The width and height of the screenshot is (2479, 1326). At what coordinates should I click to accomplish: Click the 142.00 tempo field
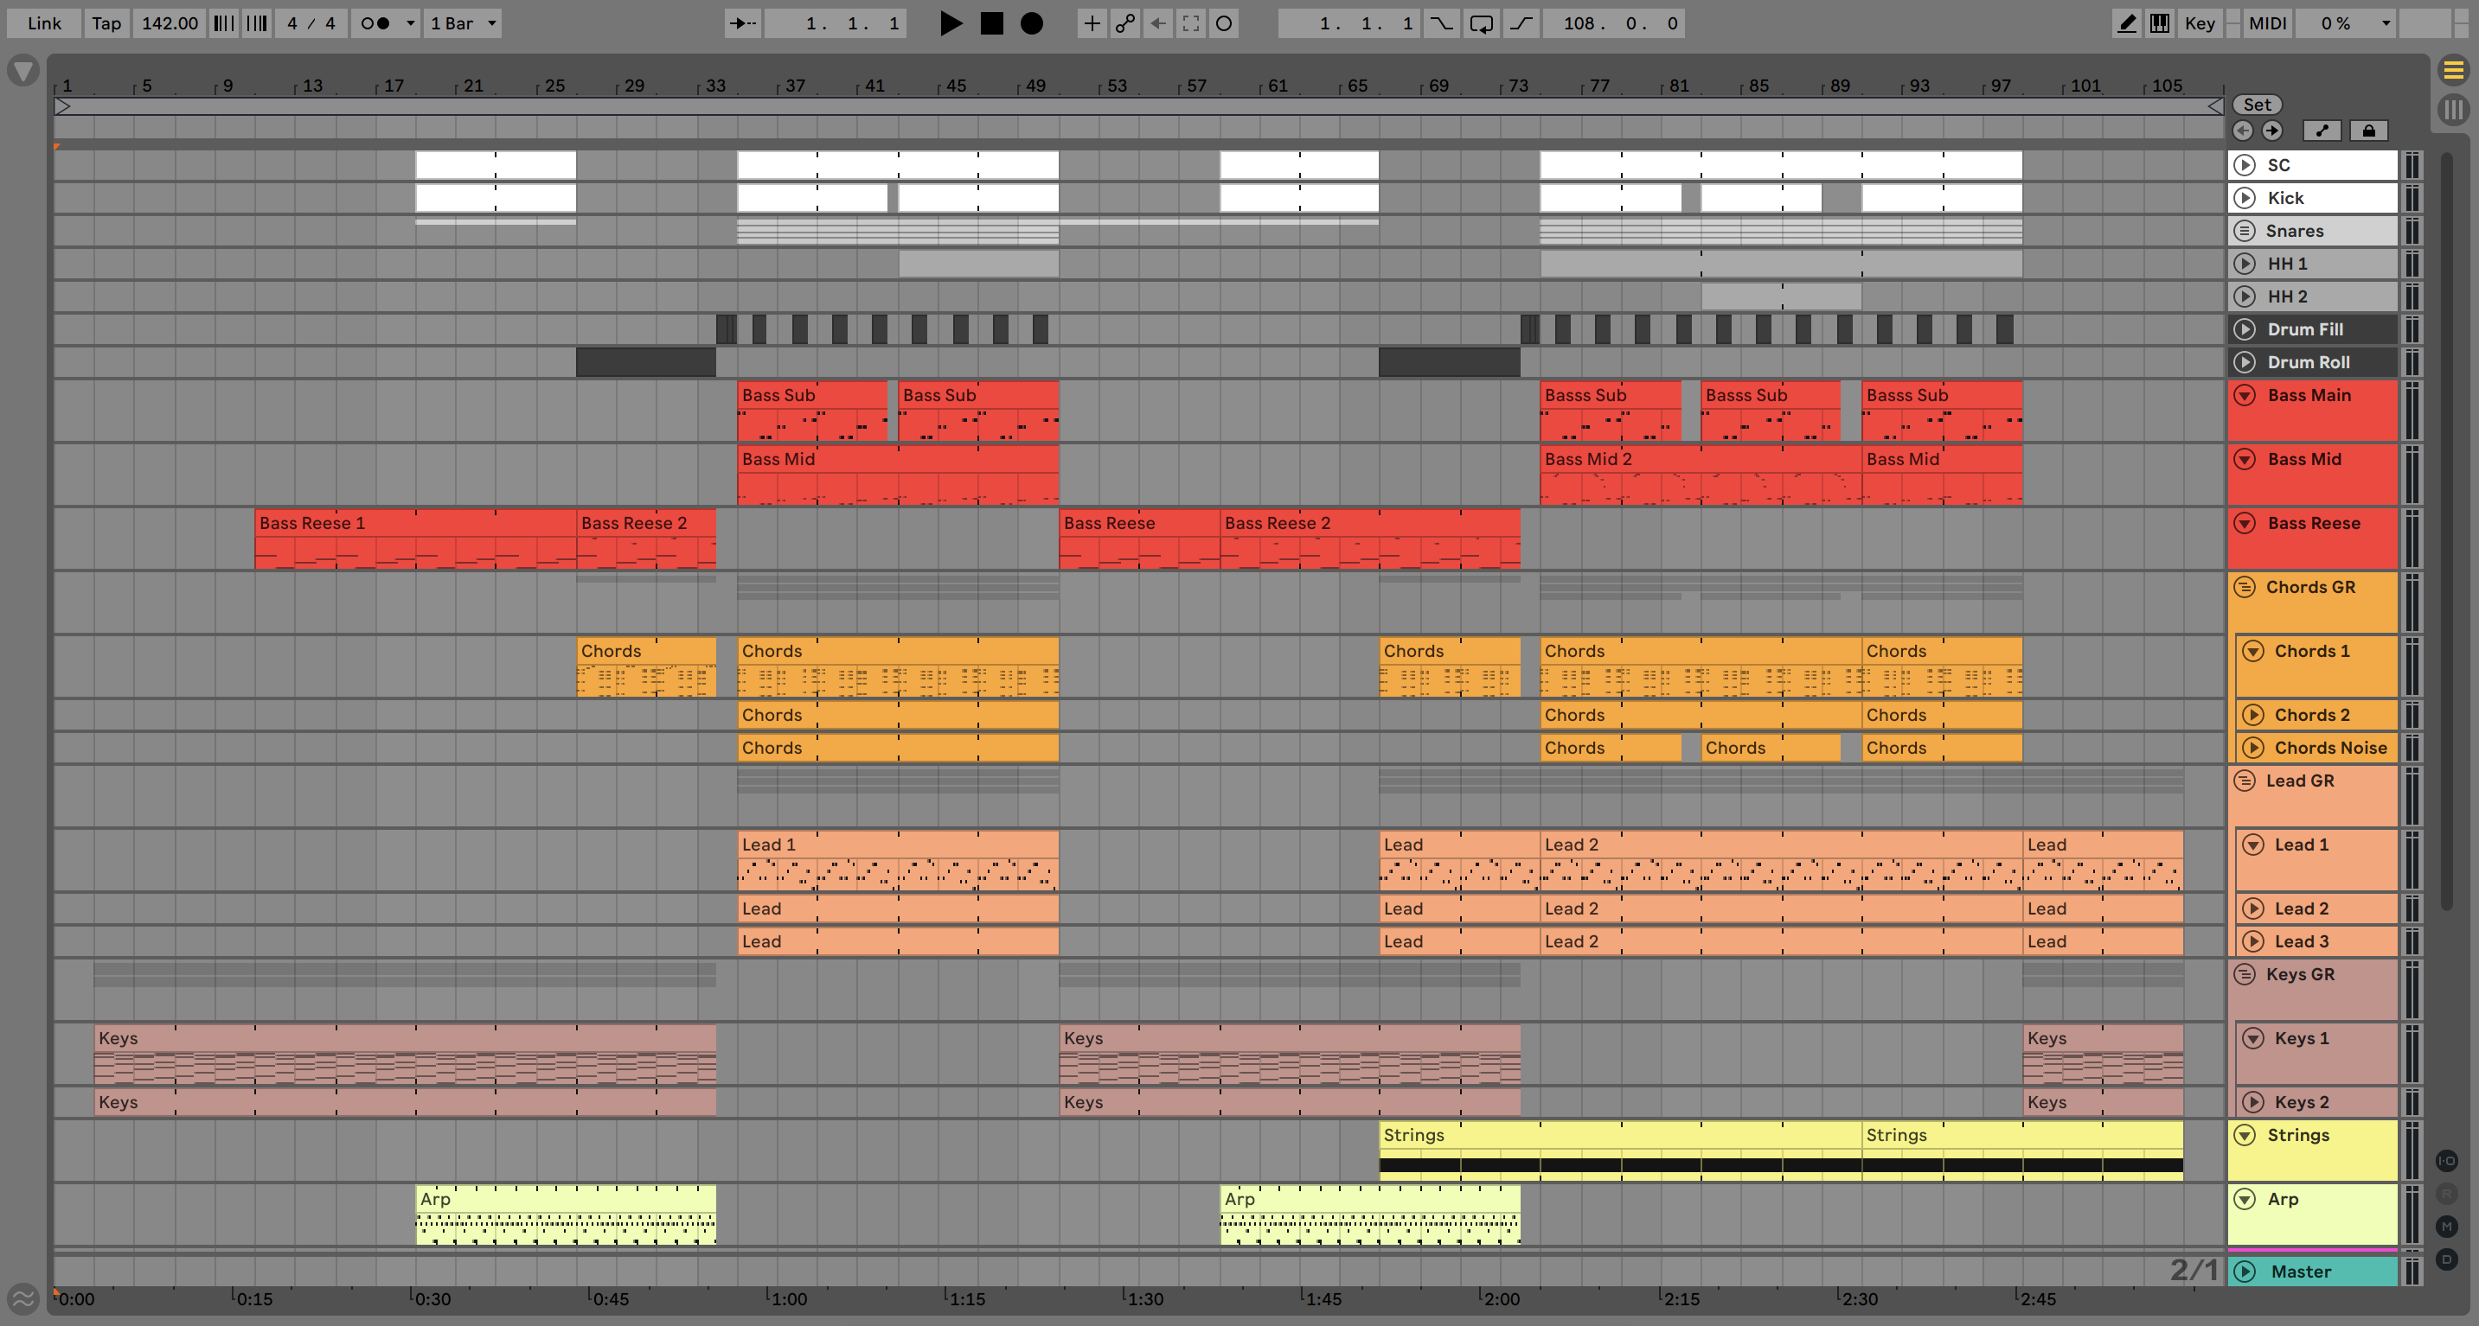click(170, 23)
